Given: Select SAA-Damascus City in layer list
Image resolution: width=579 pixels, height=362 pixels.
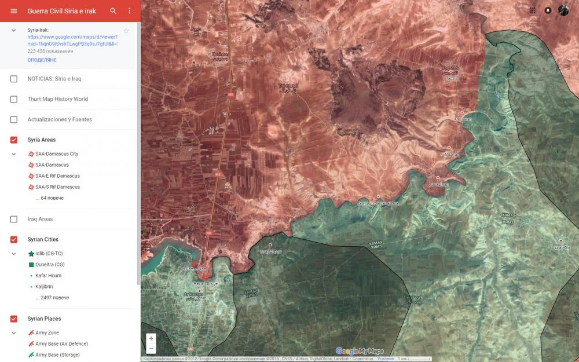Looking at the screenshot, I should pyautogui.click(x=57, y=154).
